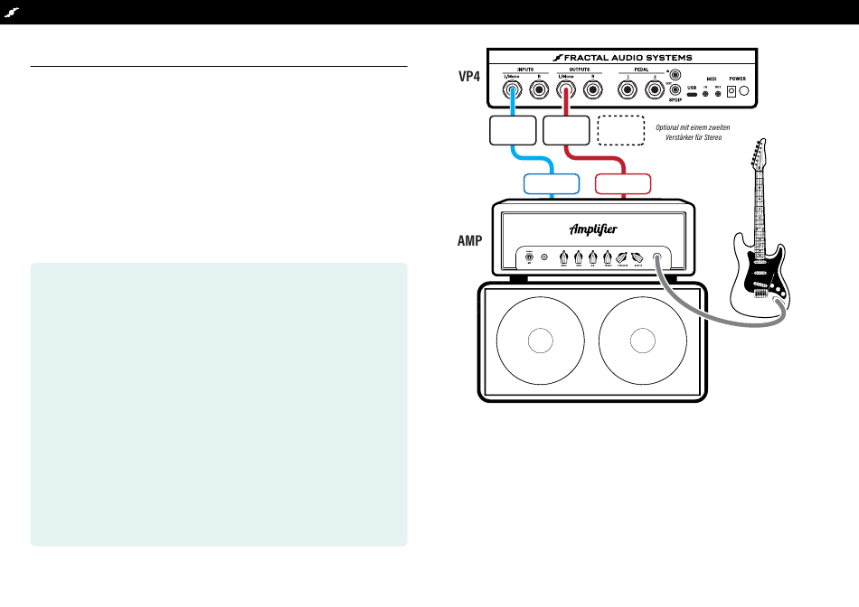Click the 'Amplifier' script logo

coord(593,229)
